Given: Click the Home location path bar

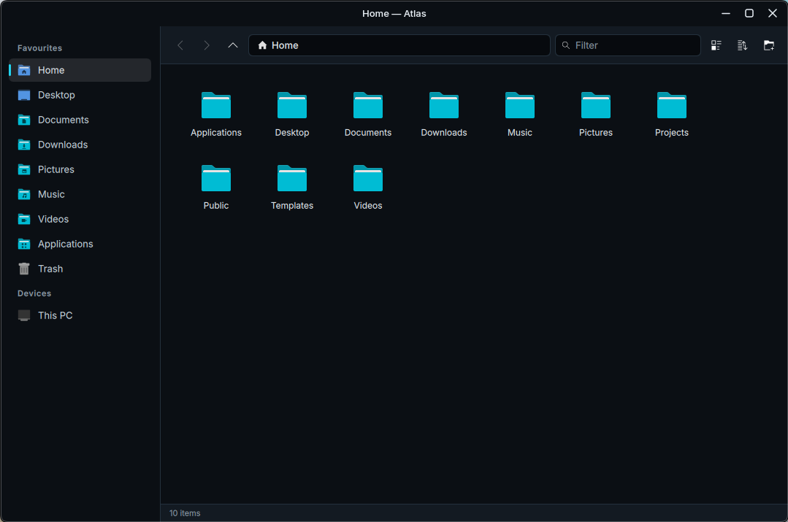Looking at the screenshot, I should (399, 45).
